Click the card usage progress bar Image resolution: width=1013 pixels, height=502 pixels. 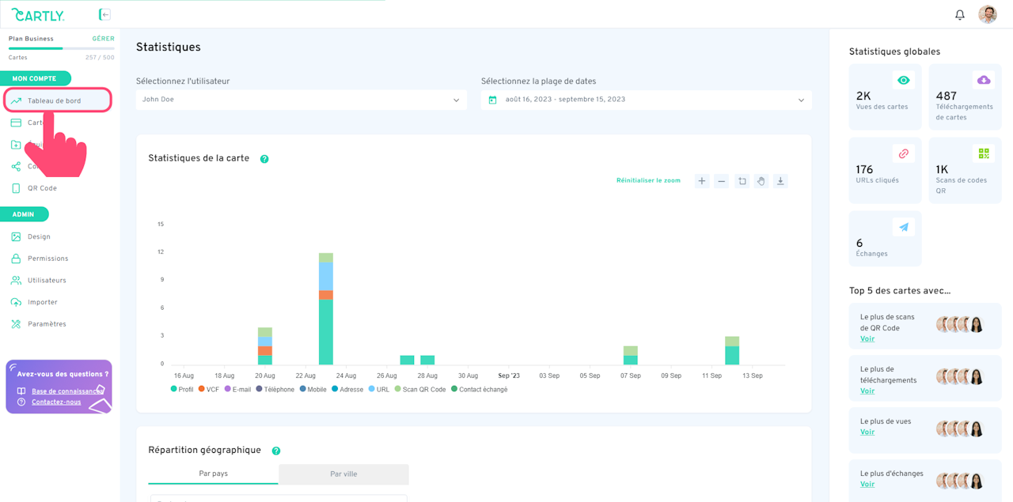click(x=61, y=49)
